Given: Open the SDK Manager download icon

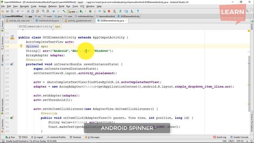Looking at the screenshot, I should [x=132, y=12].
